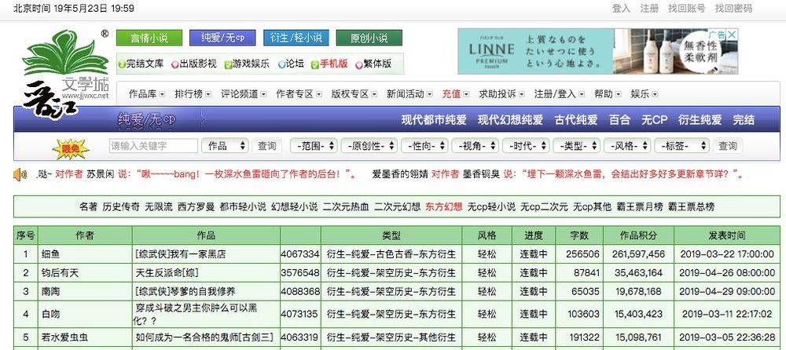The image size is (786, 350).
Task: Click the 查询 button next to keyword box
Action: [267, 146]
